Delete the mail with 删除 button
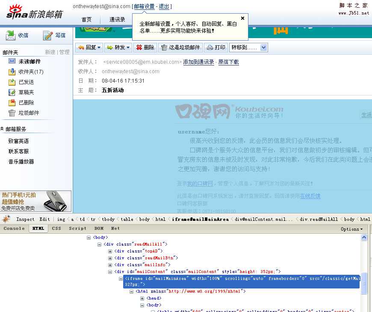The height and width of the screenshot is (312, 372). tap(145, 48)
